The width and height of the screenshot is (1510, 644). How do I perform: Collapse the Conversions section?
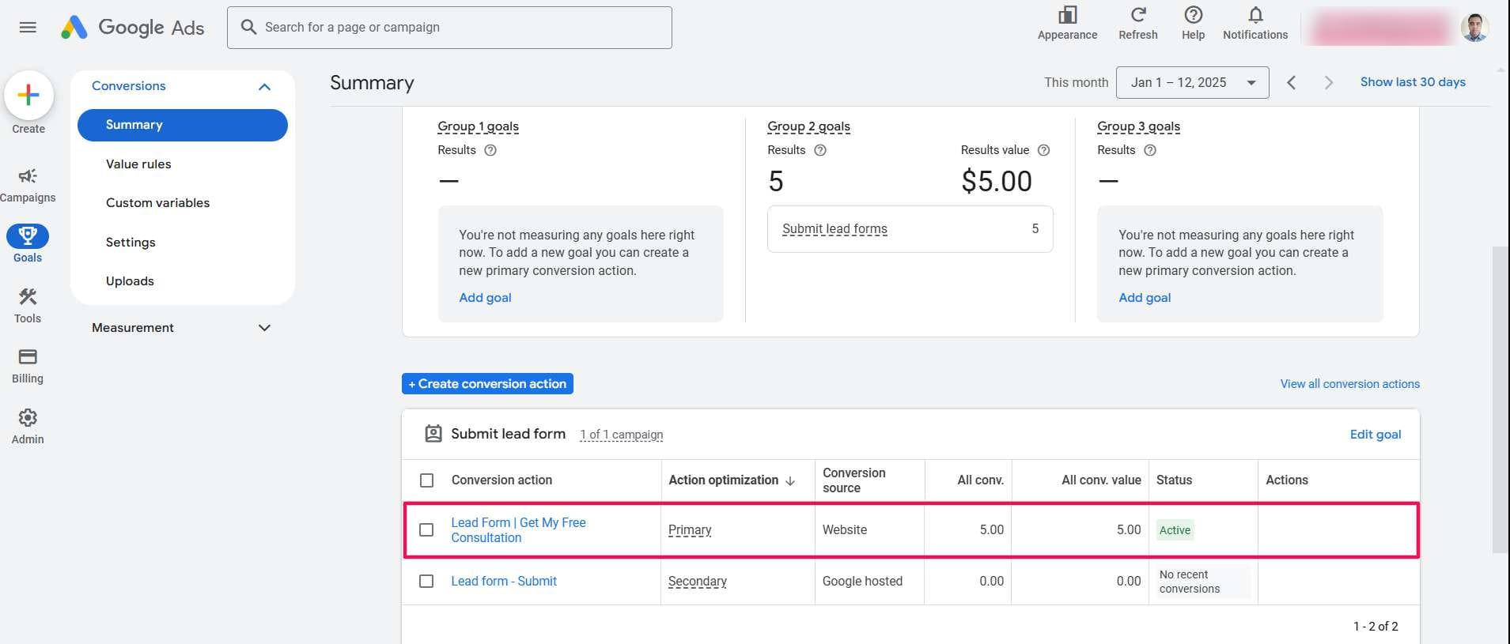(265, 86)
